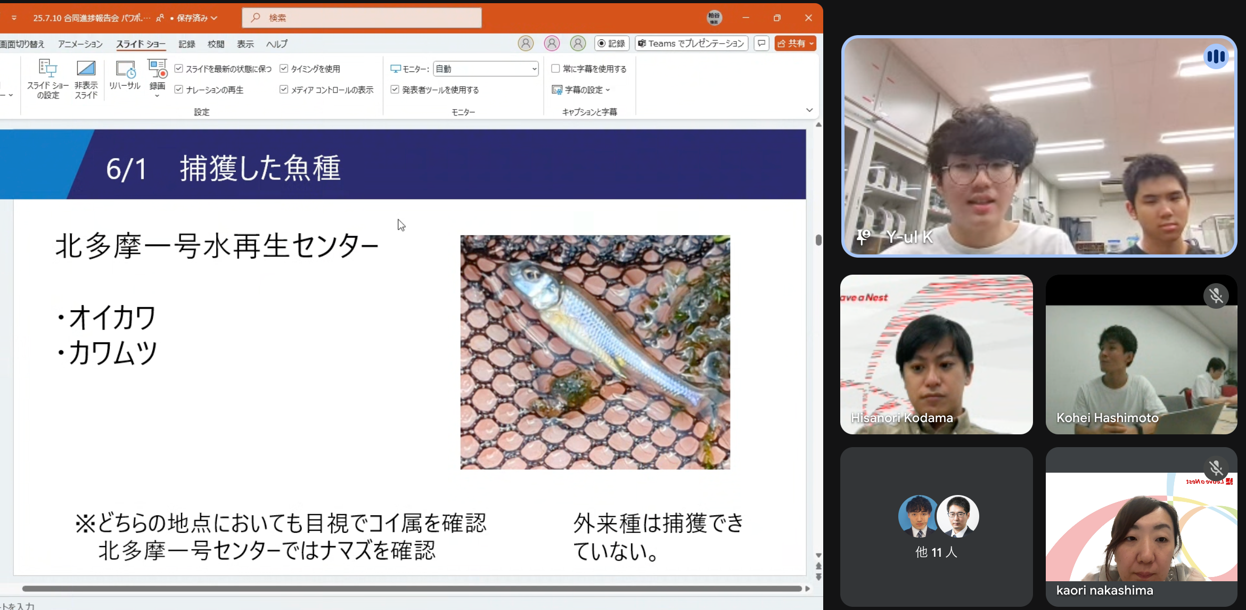The image size is (1246, 610).
Task: Open the モニター 自動 combo box
Action: [x=486, y=69]
